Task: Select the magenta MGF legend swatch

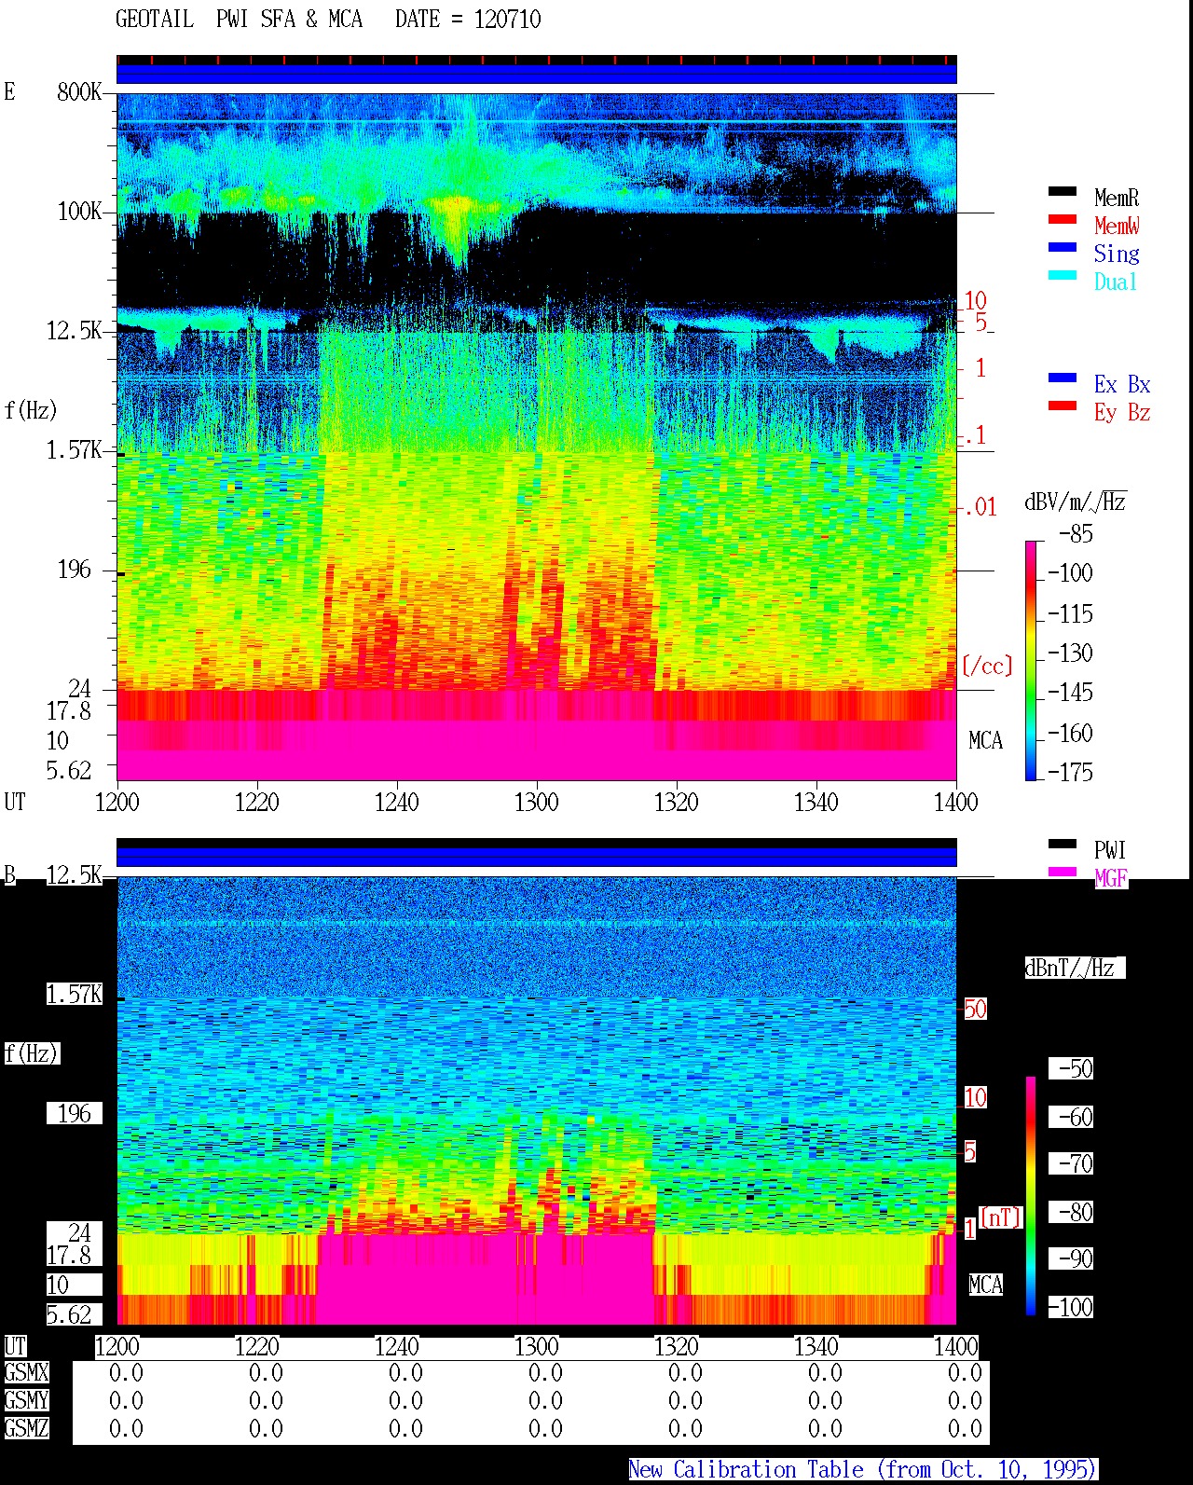Action: 1063,872
